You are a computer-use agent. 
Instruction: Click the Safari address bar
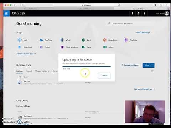click(x=87, y=5)
